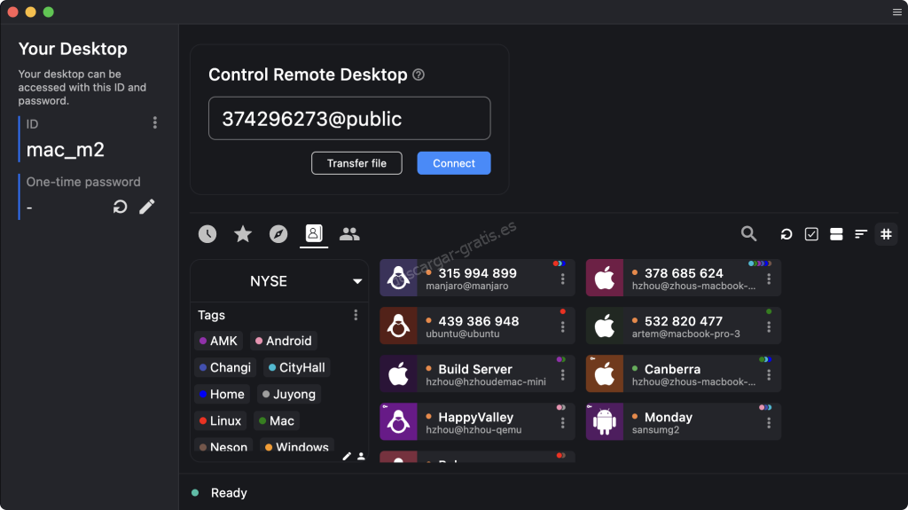Edit the one-time password with pencil icon

click(147, 207)
